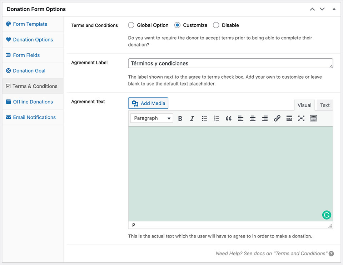Image resolution: width=343 pixels, height=265 pixels.
Task: Click the Agreement Label text field
Action: coord(230,63)
